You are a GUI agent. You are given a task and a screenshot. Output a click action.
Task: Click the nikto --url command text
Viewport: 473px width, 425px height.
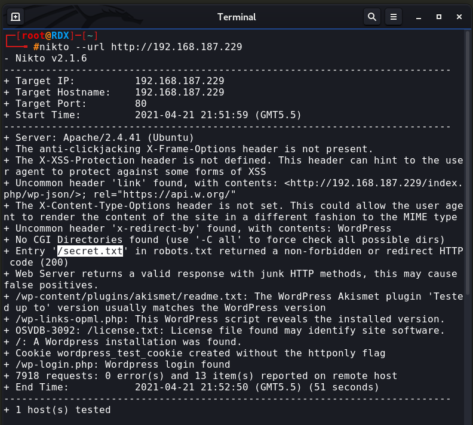(141, 47)
